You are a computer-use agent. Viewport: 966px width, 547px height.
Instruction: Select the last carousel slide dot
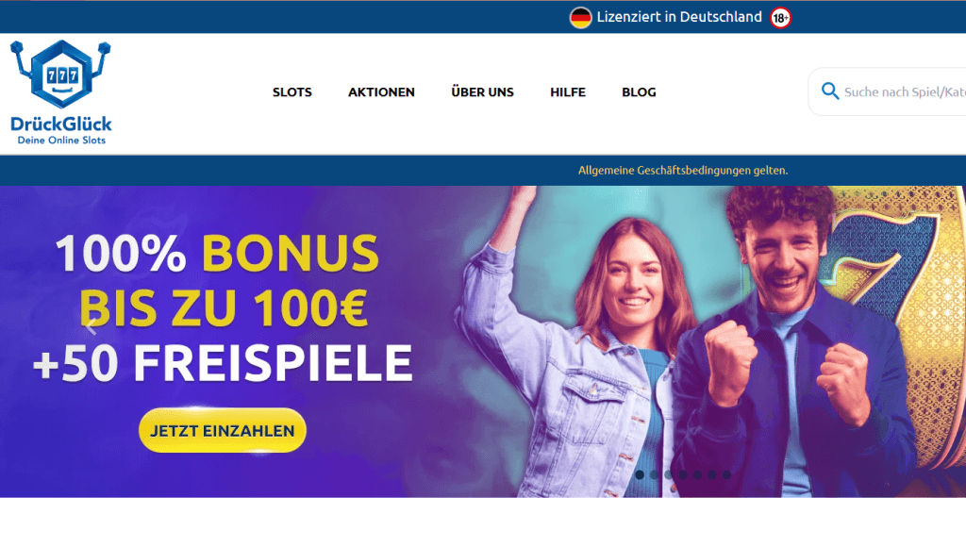(x=727, y=475)
